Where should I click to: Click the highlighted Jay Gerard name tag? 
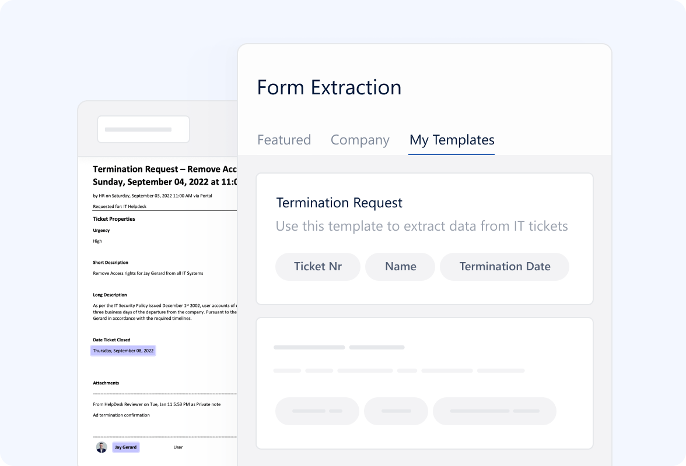point(125,447)
